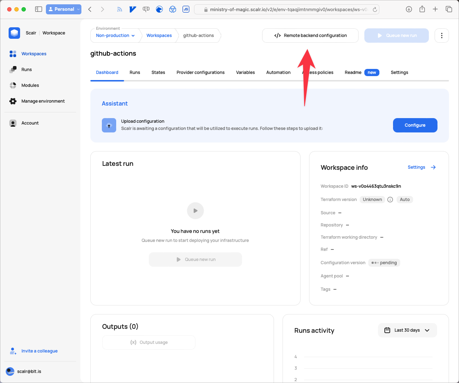Open the Non-production environment dropdown
459x383 pixels.
tap(115, 36)
